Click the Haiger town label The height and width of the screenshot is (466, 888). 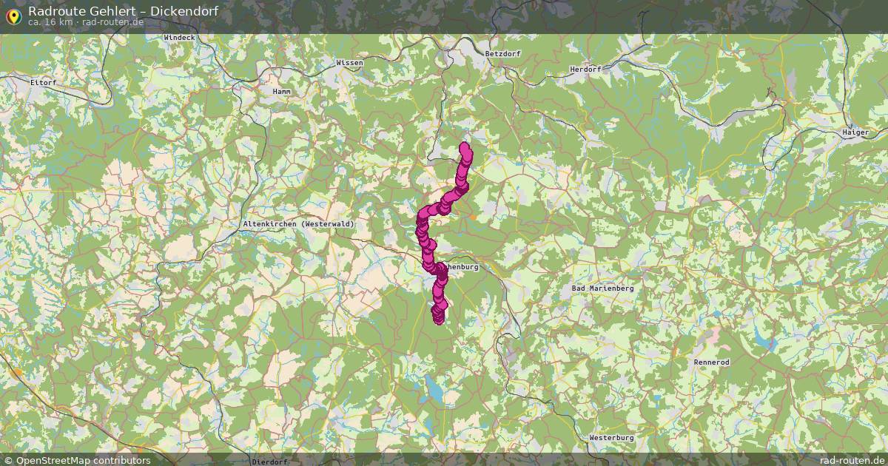[x=855, y=132]
